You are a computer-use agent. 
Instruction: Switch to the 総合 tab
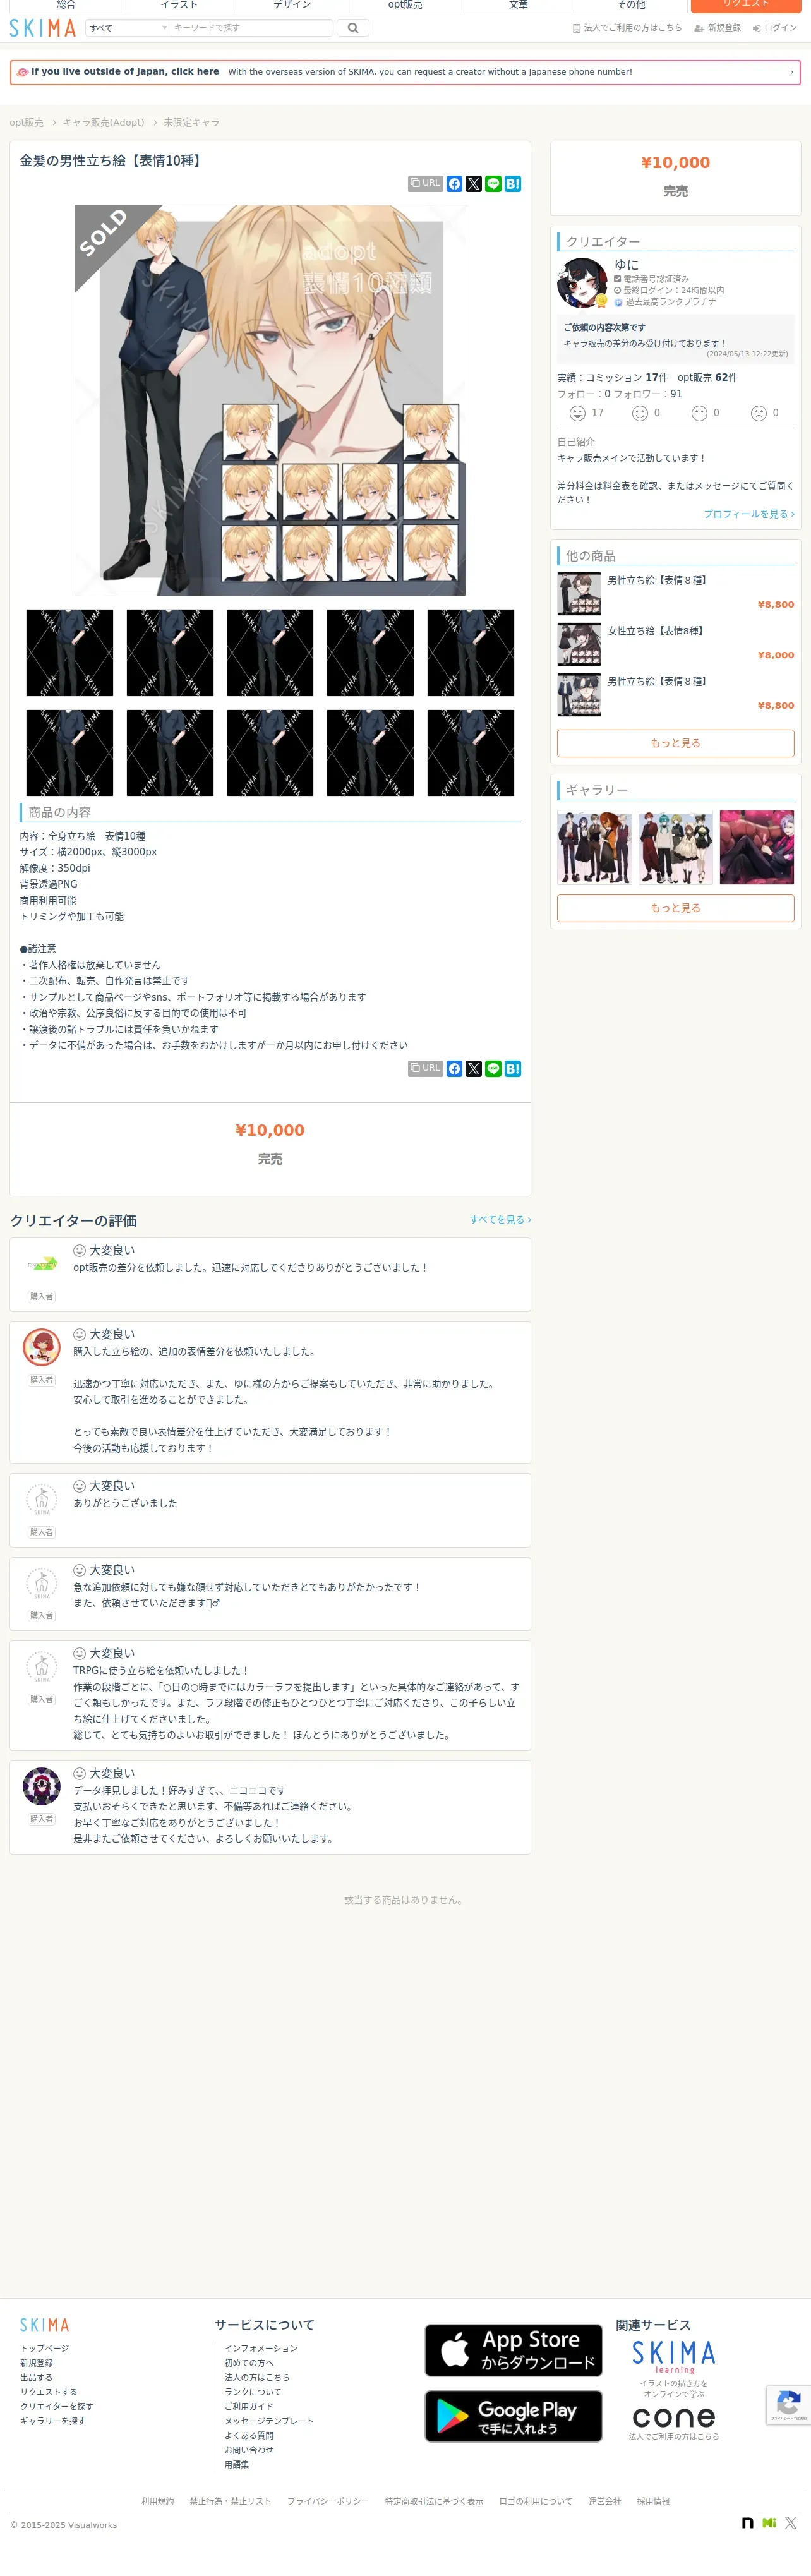(x=66, y=5)
